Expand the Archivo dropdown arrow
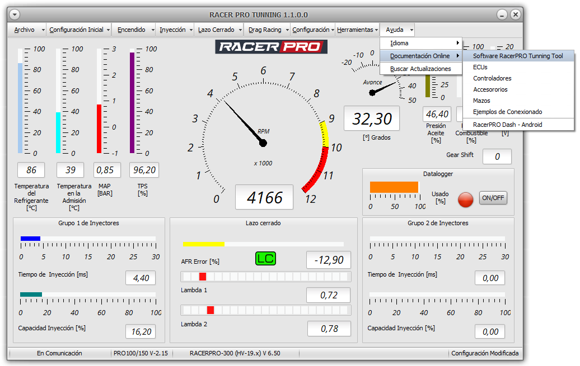The height and width of the screenshot is (366, 580). [43, 30]
